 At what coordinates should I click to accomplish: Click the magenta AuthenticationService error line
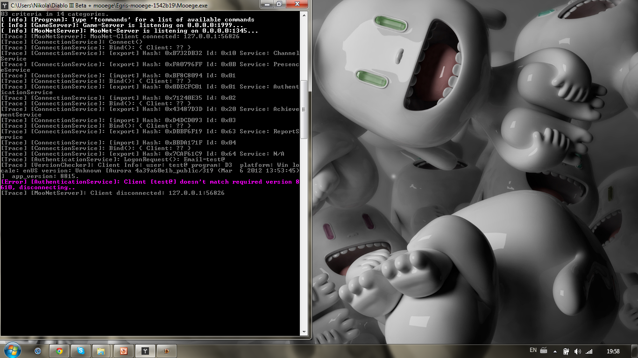click(x=150, y=185)
